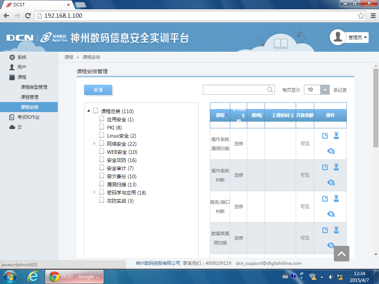This screenshot has width=379, height=284.
Task: Sort table by 教师 column
Action: pyautogui.click(x=256, y=115)
